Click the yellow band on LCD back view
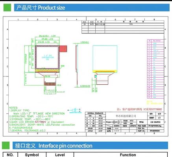 coord(105,71)
